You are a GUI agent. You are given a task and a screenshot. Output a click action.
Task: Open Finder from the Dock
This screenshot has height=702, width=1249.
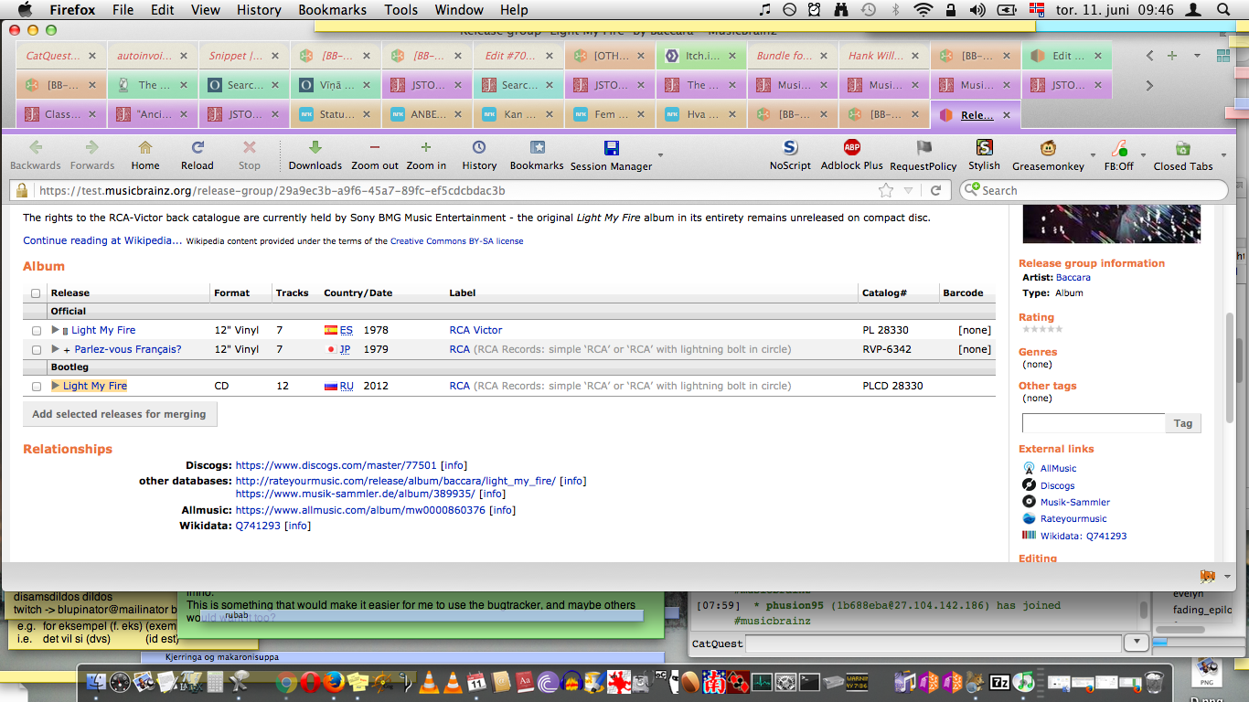96,682
